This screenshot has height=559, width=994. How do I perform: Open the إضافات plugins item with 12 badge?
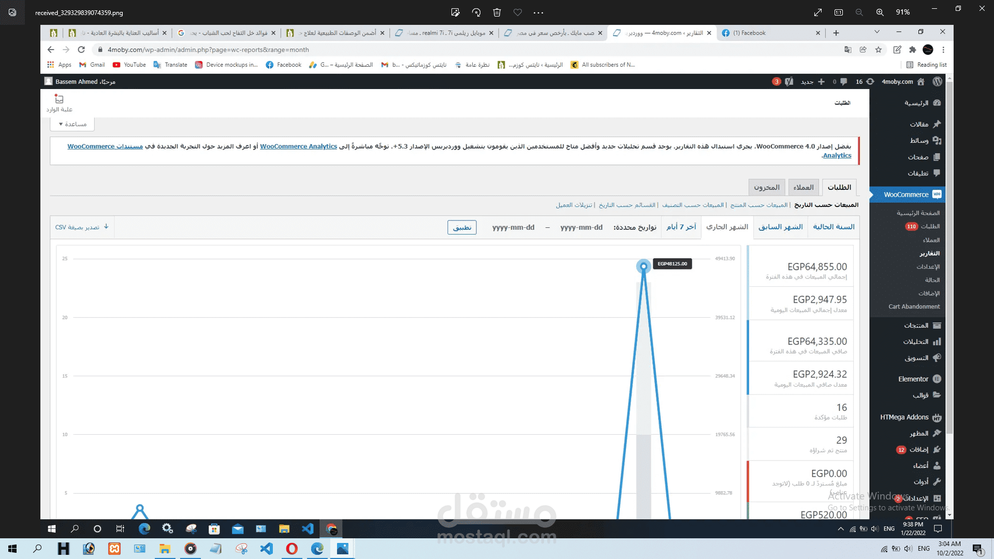coord(918,449)
